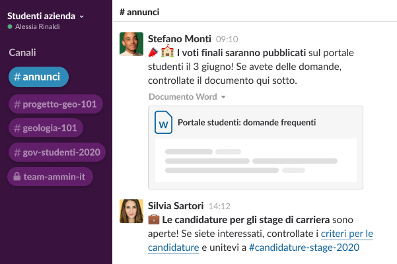
Task: Open the private team-ammin-it channel
Action: click(50, 177)
